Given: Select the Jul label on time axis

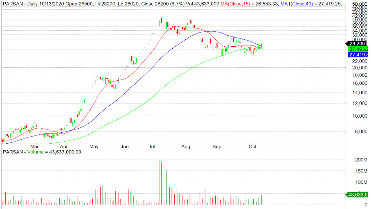Looking at the screenshot, I should (x=153, y=146).
